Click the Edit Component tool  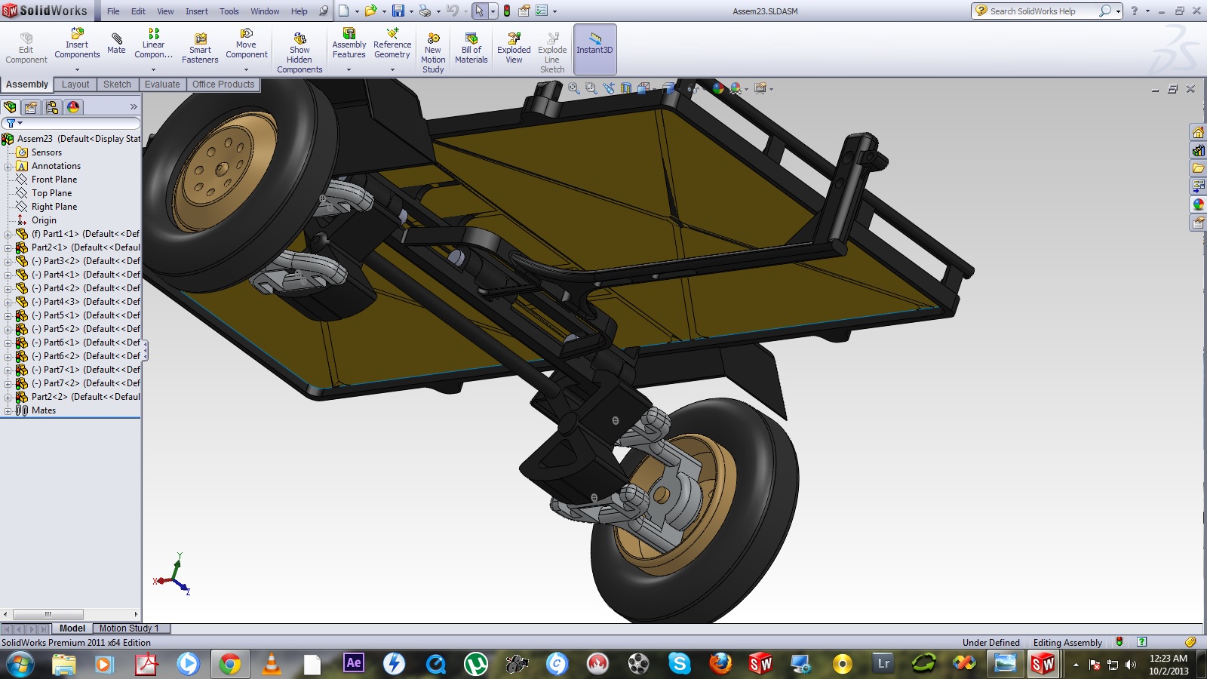point(26,48)
